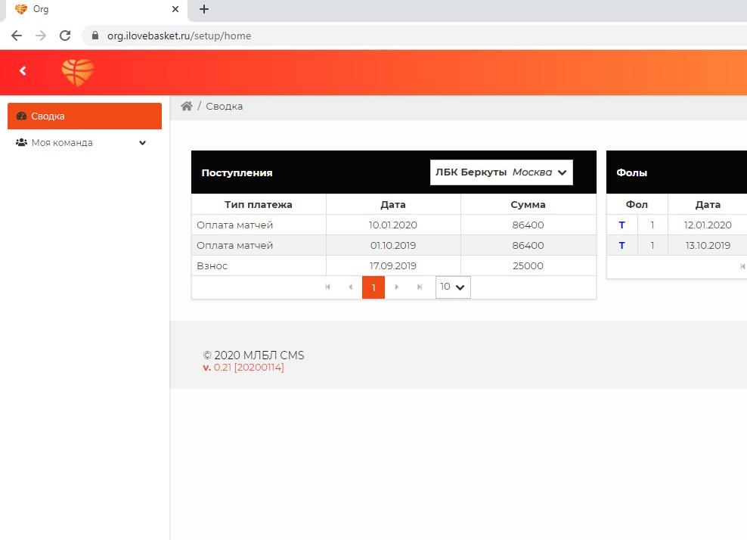Click the home icon in breadcrumb

click(x=187, y=107)
